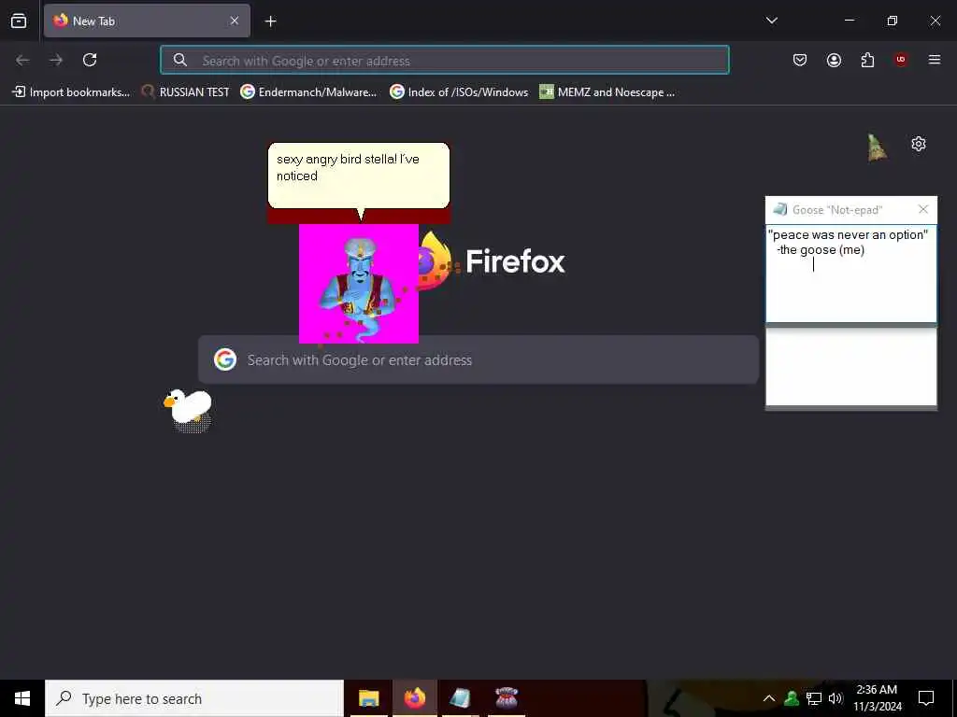The width and height of the screenshot is (957, 717).
Task: Click the notepad icon in the Goose Not-epad title
Action: click(x=780, y=210)
